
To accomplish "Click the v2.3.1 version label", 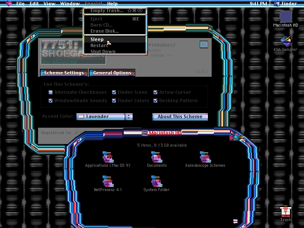I will [201, 71].
